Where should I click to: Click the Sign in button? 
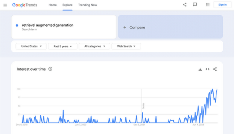[x=222, y=5]
